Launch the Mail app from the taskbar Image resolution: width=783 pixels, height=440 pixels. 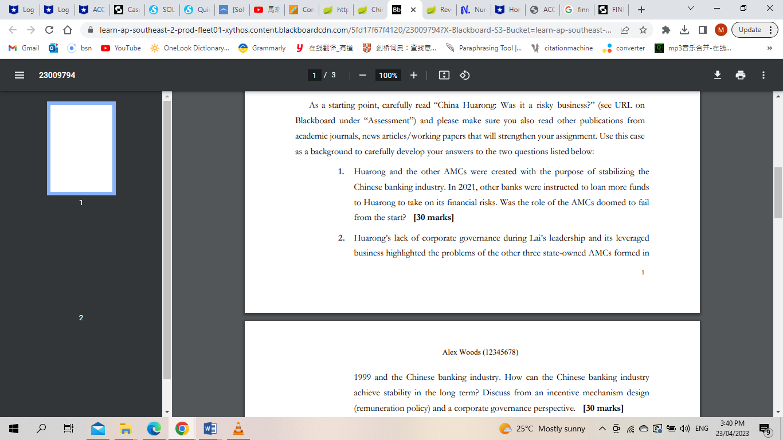point(98,429)
